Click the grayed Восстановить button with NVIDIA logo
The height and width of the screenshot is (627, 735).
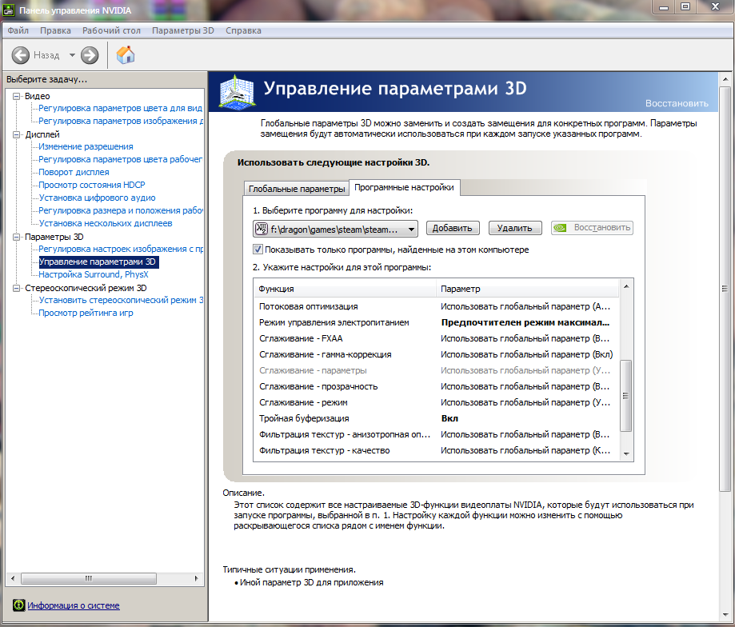click(592, 228)
